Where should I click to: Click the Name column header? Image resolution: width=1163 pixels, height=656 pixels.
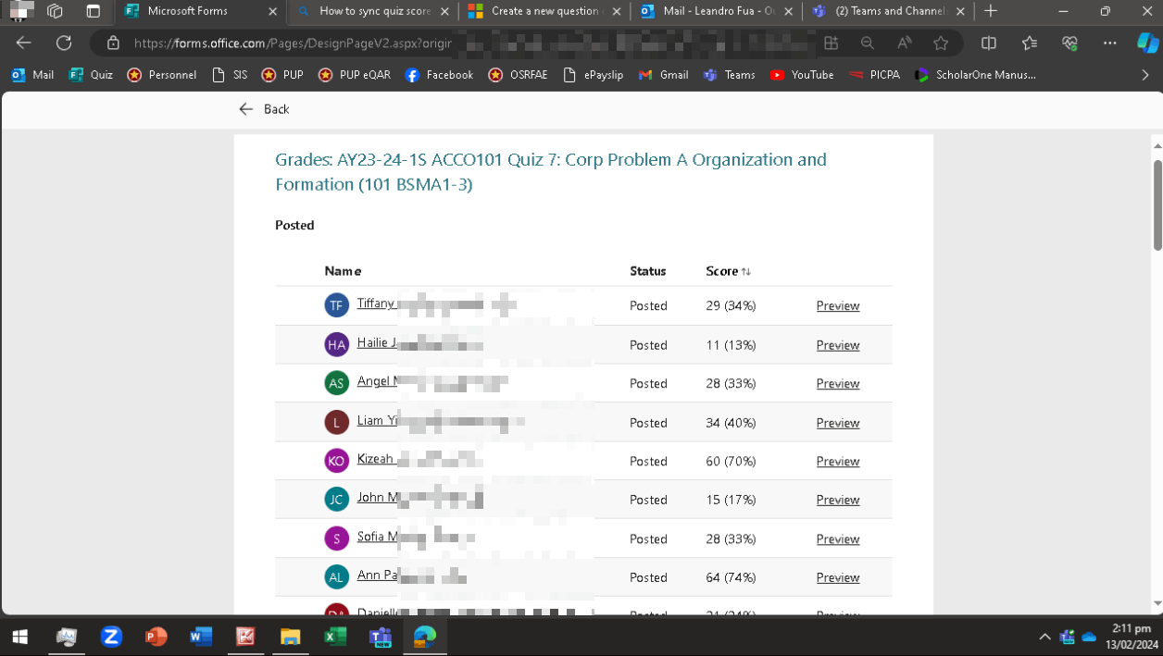pyautogui.click(x=343, y=271)
